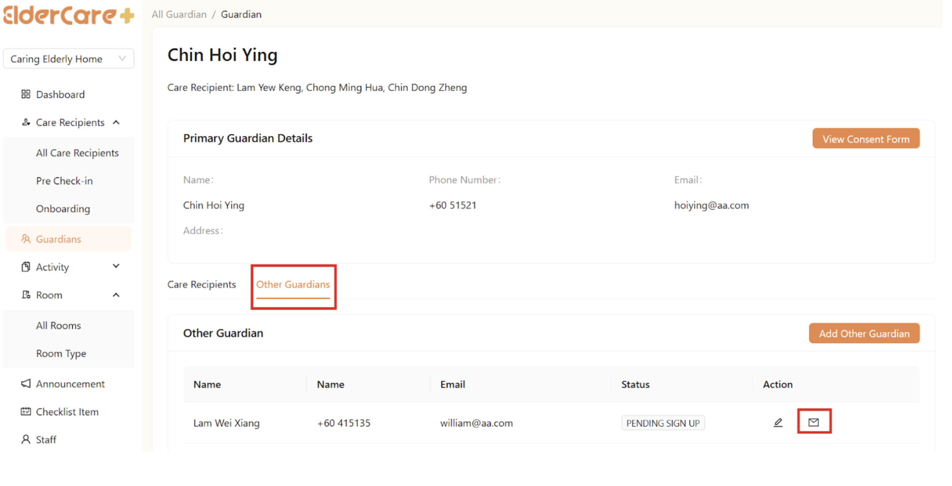Open the Caring Elderly Home dropdown

[x=68, y=59]
